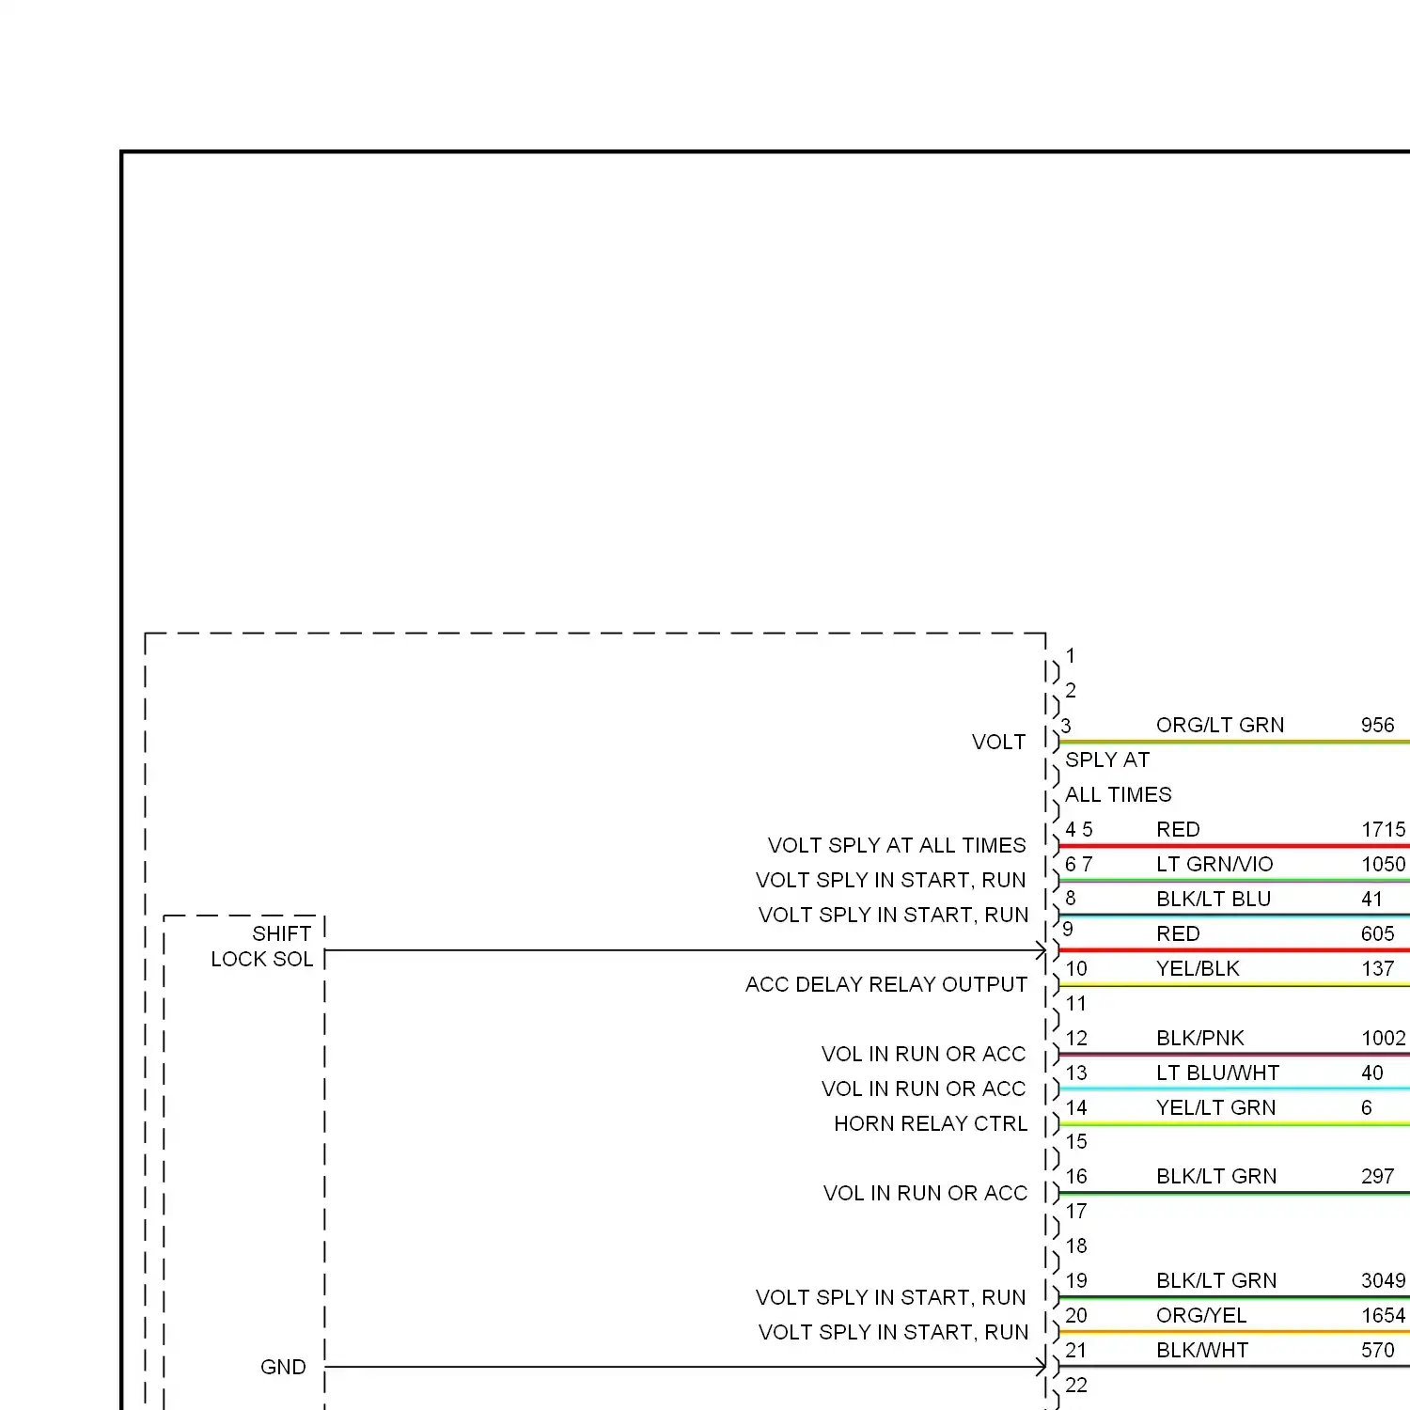This screenshot has width=1410, height=1410.
Task: Click VOL IN RUN OR ACC beside pin 13
Action: point(923,1089)
